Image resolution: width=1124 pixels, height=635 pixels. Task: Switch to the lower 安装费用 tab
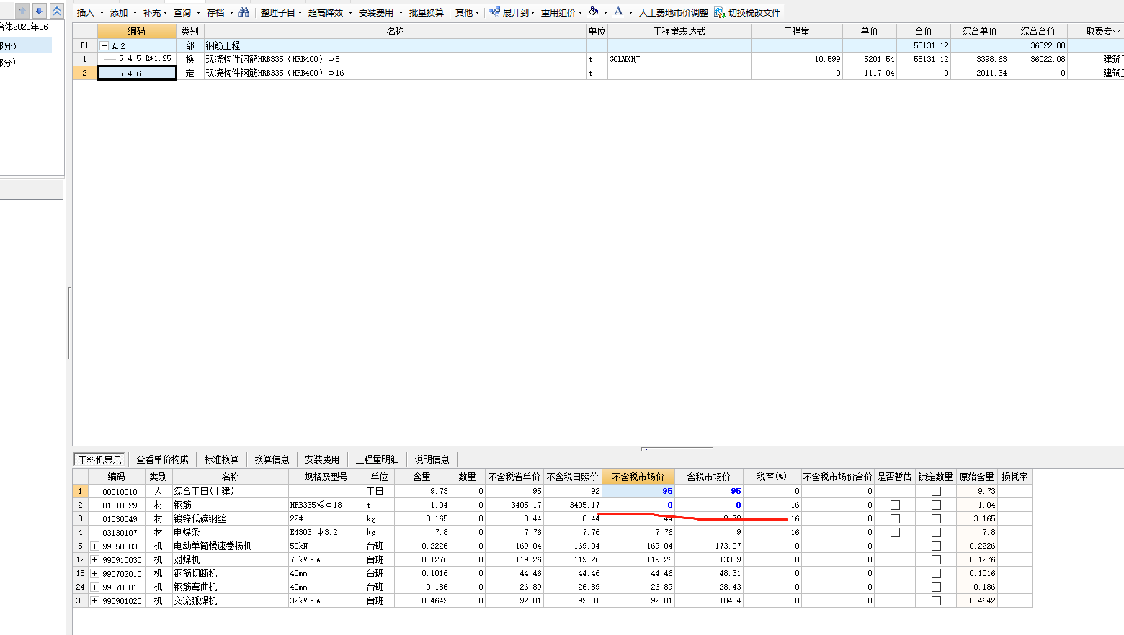(322, 459)
